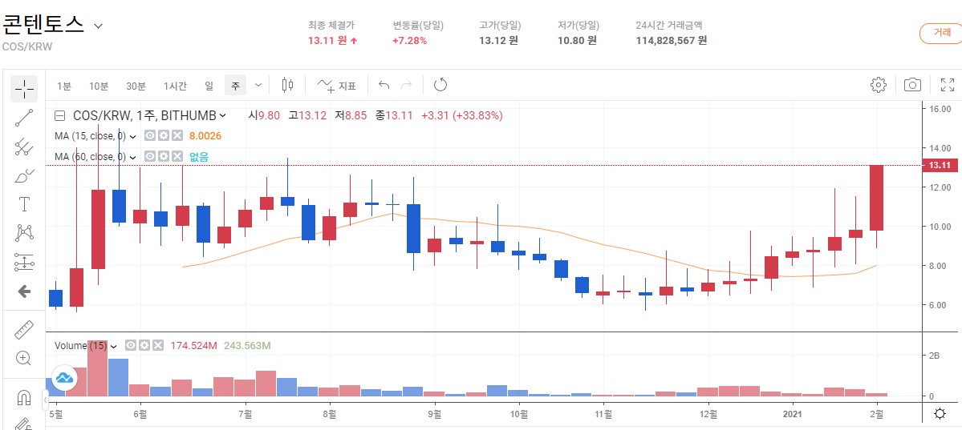Expand the COS/KRW symbol legend dropdown
The image size is (962, 430).
tap(222, 115)
